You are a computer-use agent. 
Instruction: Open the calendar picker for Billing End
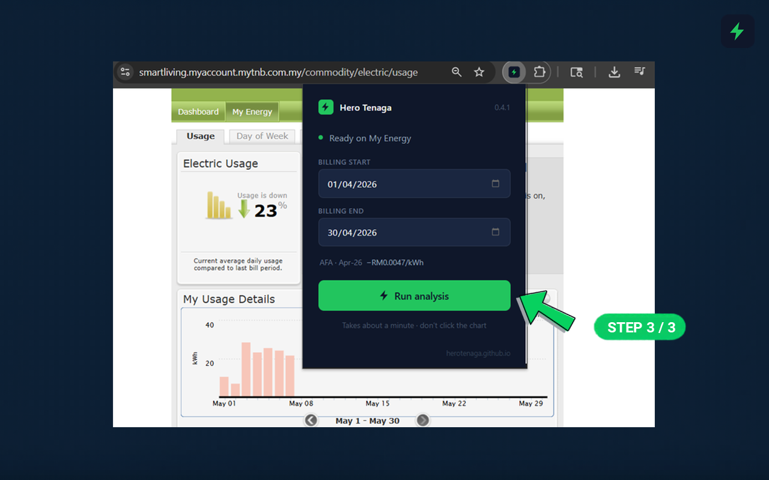pyautogui.click(x=496, y=232)
